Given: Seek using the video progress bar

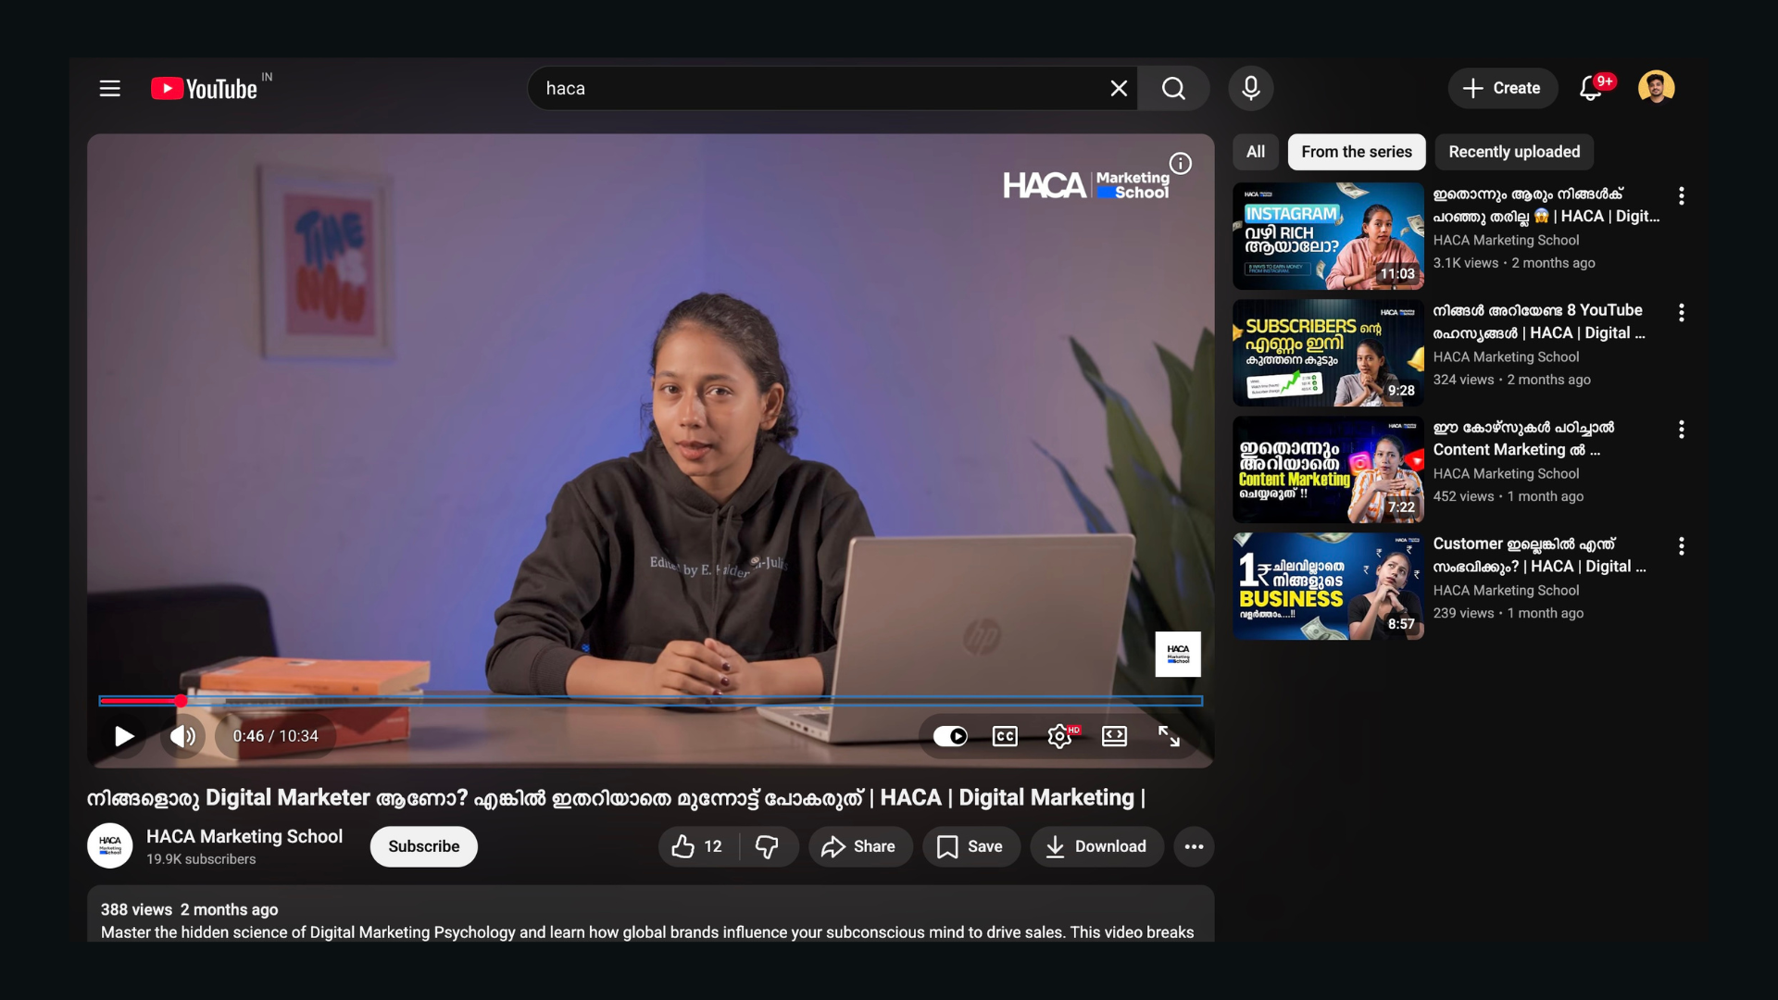Looking at the screenshot, I should click(650, 701).
